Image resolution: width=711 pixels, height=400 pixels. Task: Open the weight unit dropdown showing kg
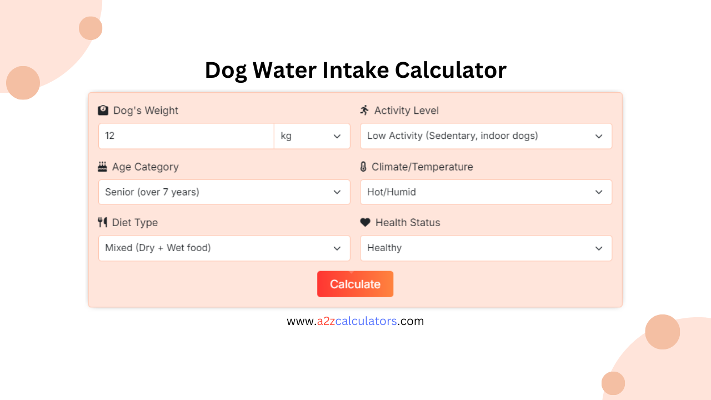tap(312, 136)
